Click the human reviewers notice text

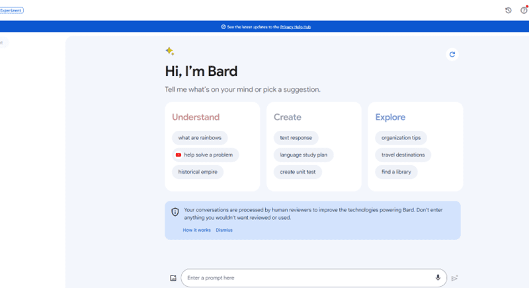coord(313,214)
